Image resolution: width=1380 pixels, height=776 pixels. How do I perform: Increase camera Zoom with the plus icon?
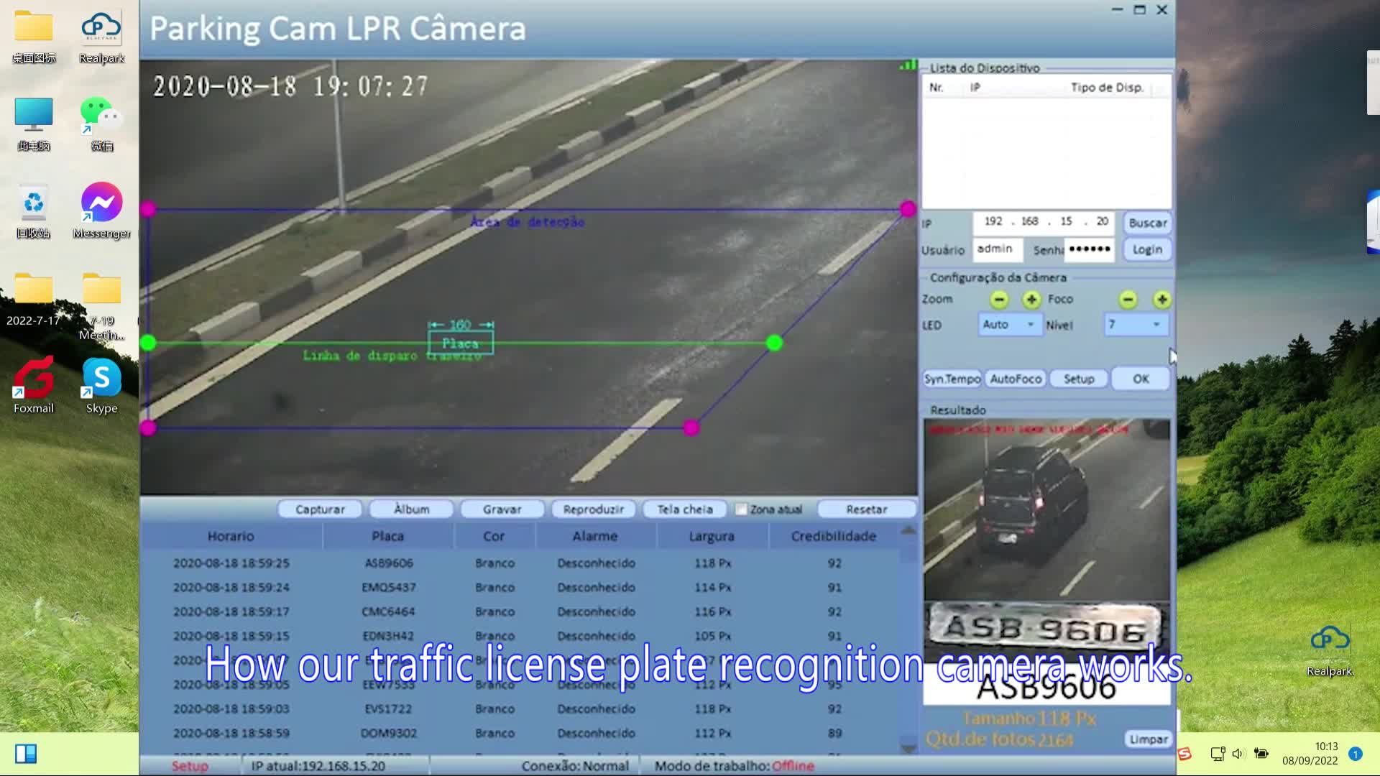pyautogui.click(x=1031, y=300)
